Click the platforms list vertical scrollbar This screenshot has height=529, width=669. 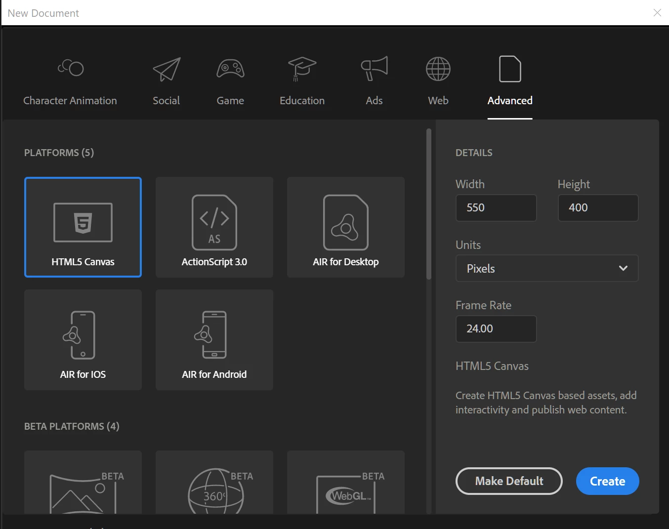click(429, 204)
